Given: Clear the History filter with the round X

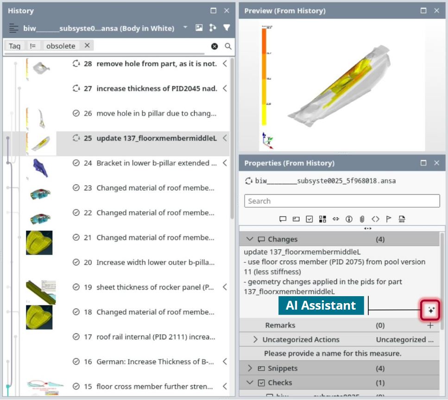Looking at the screenshot, I should pos(215,46).
